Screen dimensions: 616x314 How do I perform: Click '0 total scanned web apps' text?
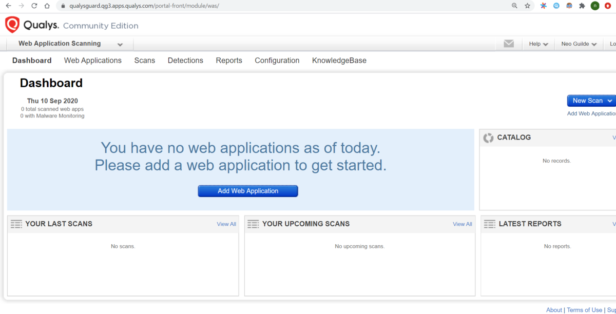point(52,109)
